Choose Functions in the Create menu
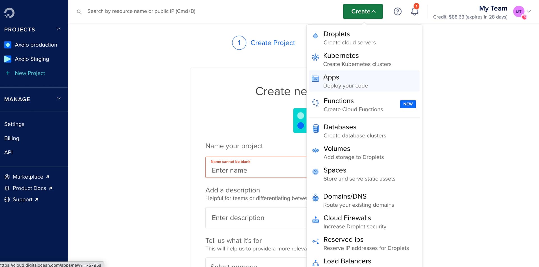This screenshot has width=539, height=267. [364, 105]
